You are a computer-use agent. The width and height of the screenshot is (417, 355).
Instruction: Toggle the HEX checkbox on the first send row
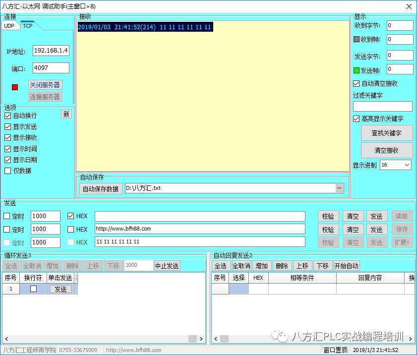(70, 216)
